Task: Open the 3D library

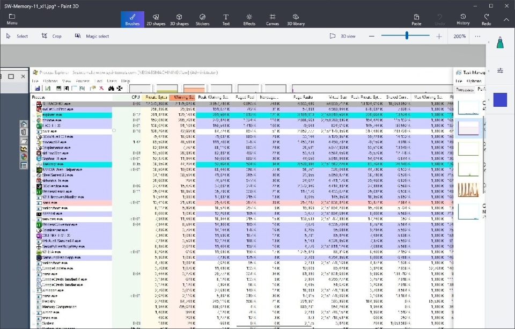Action: 296,19
